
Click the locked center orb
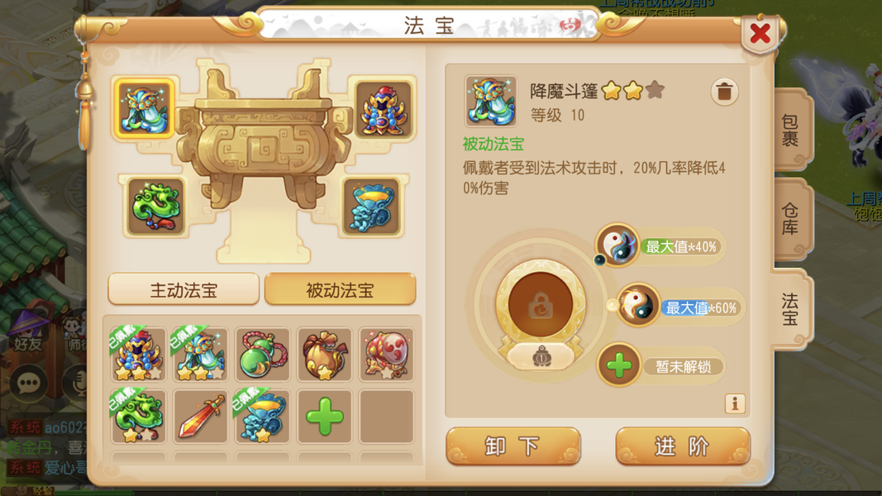[541, 304]
